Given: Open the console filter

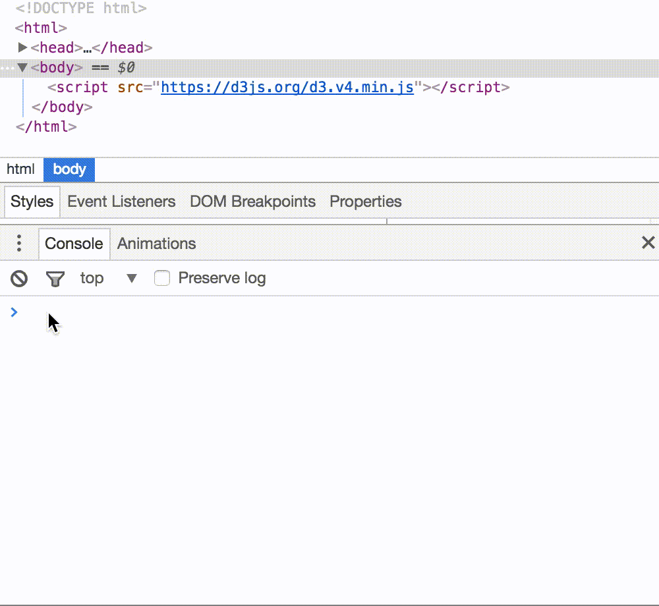Looking at the screenshot, I should pos(55,279).
